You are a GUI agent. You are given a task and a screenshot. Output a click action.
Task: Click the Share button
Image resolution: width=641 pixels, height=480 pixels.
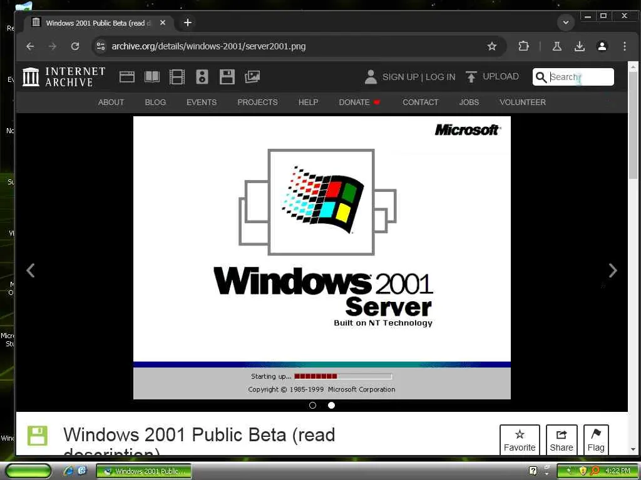click(562, 440)
